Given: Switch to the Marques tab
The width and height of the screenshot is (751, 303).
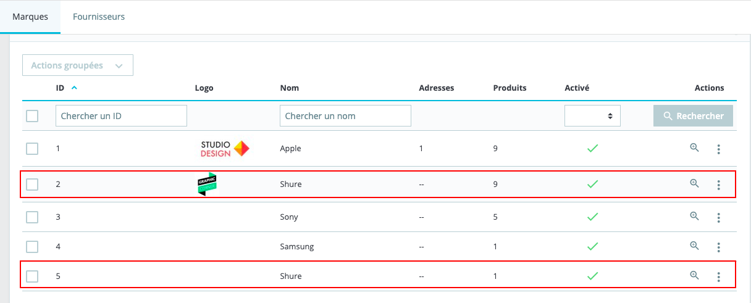Looking at the screenshot, I should [30, 17].
